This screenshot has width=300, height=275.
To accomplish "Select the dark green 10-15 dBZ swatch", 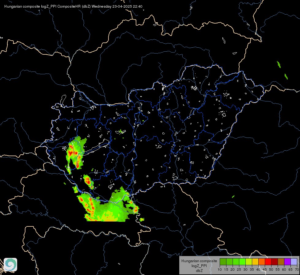I will point(223,262).
